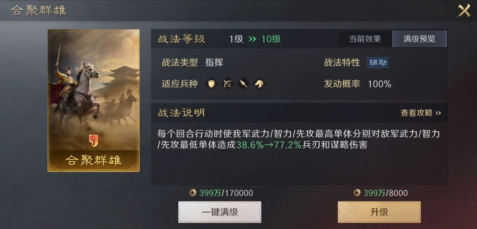Tap the red emblem on the card
This screenshot has height=229, width=477.
tap(93, 141)
